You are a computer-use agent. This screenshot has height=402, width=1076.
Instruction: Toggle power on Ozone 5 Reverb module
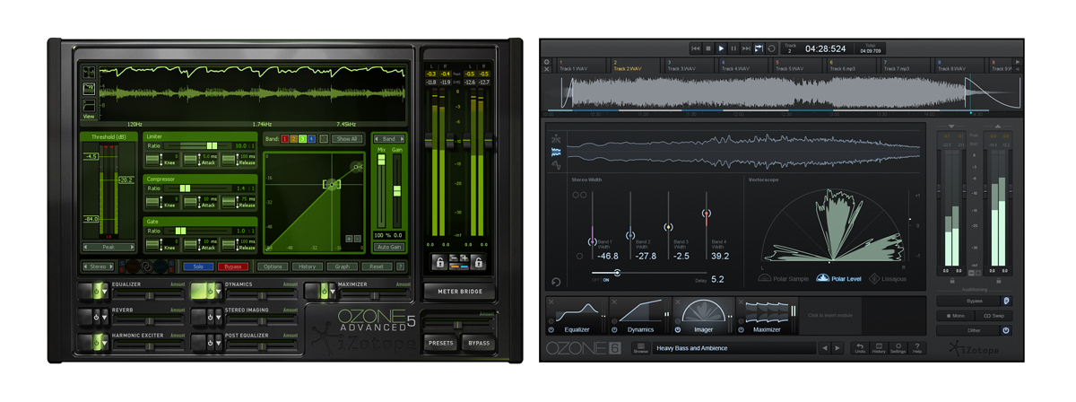click(96, 317)
